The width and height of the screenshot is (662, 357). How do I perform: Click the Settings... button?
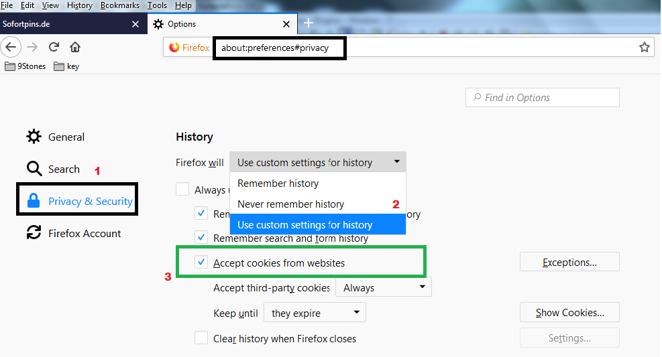click(x=569, y=338)
